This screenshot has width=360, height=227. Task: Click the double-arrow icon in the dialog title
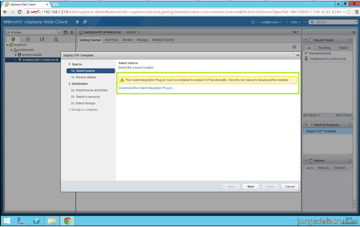click(298, 55)
